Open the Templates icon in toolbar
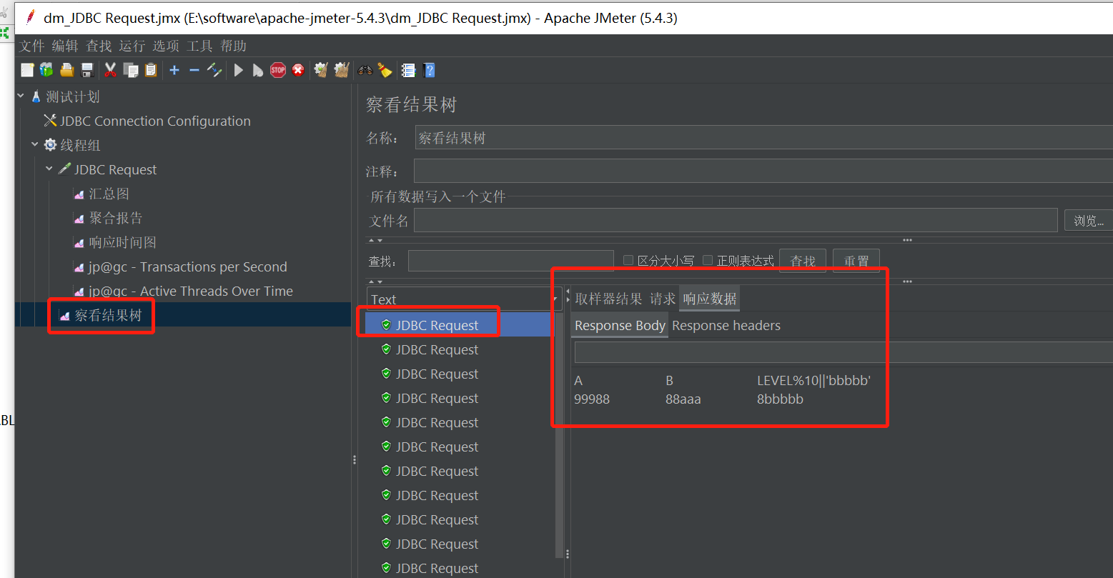 coord(46,70)
